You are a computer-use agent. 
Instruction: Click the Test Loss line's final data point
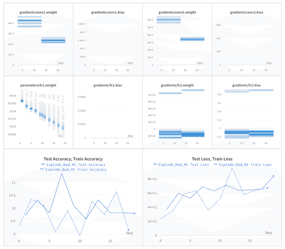[274, 176]
